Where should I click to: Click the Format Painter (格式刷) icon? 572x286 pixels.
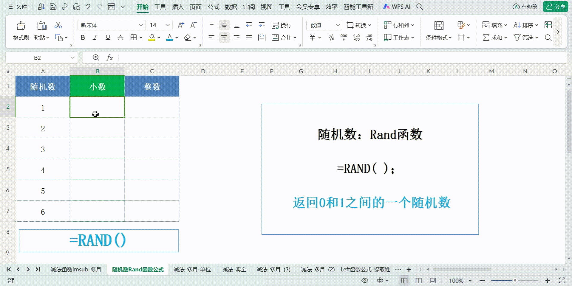[21, 26]
